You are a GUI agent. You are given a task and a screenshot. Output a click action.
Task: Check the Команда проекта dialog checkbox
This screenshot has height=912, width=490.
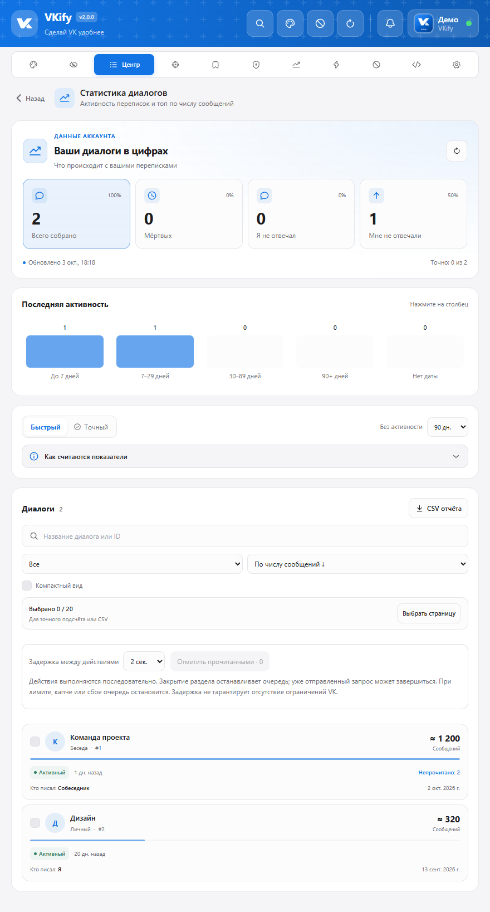(x=35, y=742)
